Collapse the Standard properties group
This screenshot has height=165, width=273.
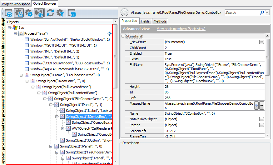pyautogui.click(x=123, y=36)
